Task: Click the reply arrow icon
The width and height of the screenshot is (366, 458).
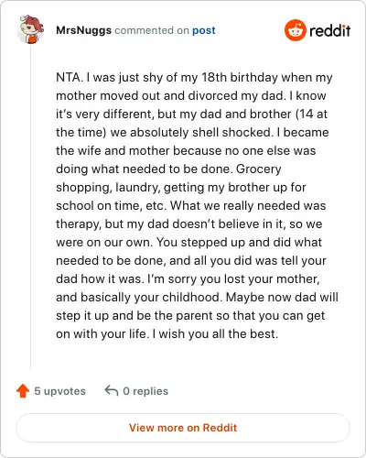Action: pos(112,390)
